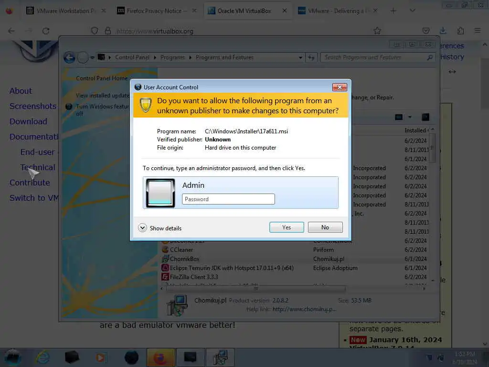Click Search Programs and Features box
This screenshot has height=367, width=489.
coord(373,57)
